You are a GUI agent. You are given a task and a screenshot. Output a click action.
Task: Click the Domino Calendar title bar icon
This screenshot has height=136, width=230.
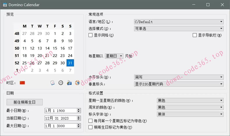(x=5, y=5)
